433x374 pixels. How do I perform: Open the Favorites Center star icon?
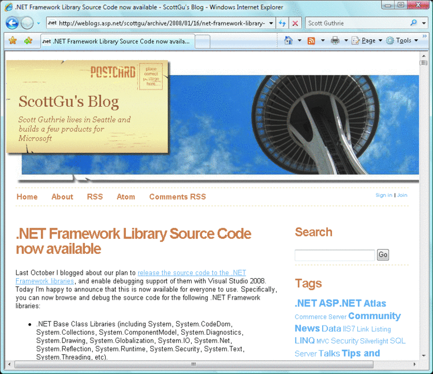pyautogui.click(x=13, y=41)
